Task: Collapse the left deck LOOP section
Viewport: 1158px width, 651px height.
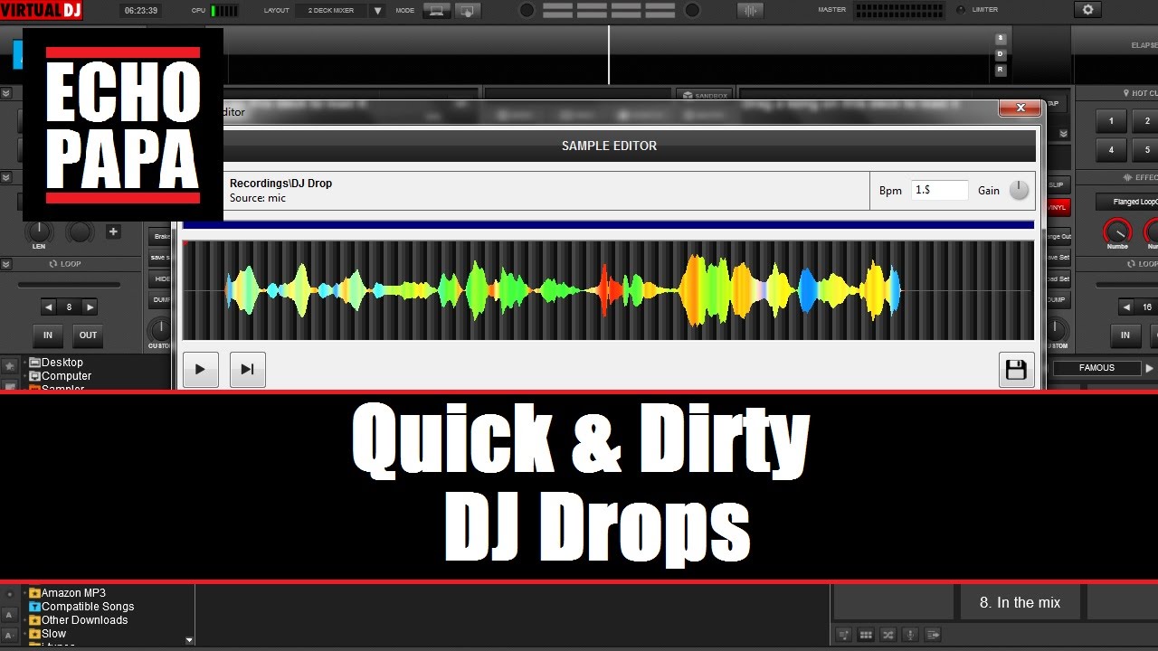Action: pyautogui.click(x=5, y=264)
